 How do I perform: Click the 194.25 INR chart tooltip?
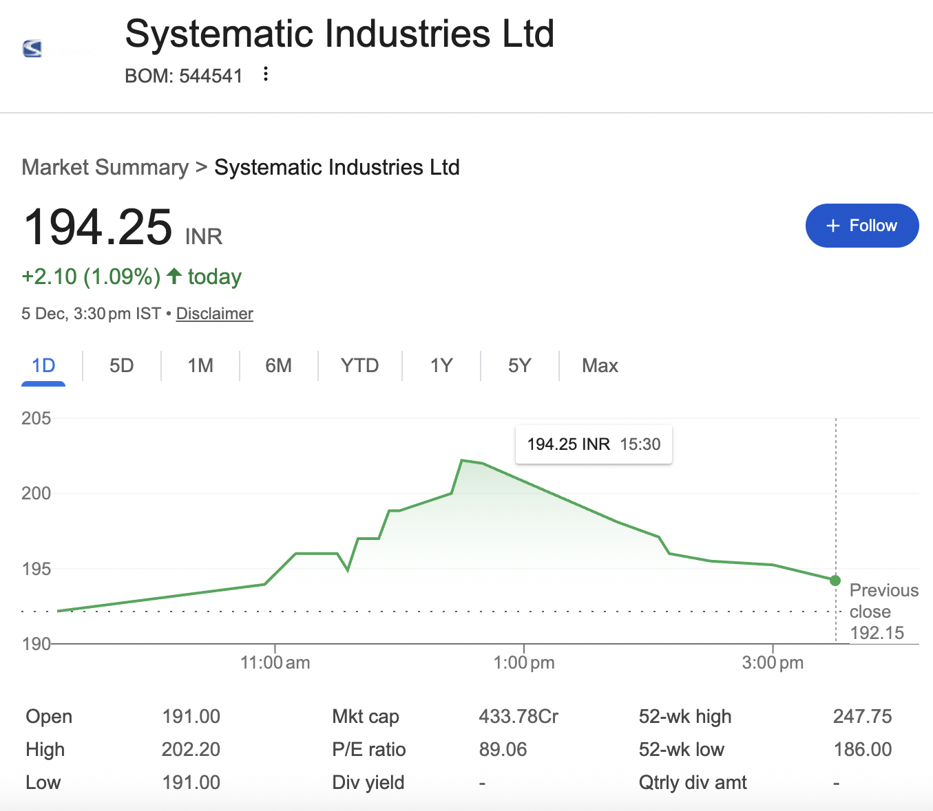coord(594,444)
